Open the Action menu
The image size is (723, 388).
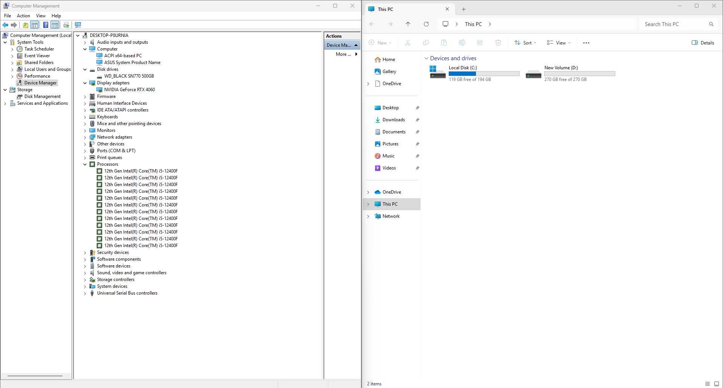(23, 16)
